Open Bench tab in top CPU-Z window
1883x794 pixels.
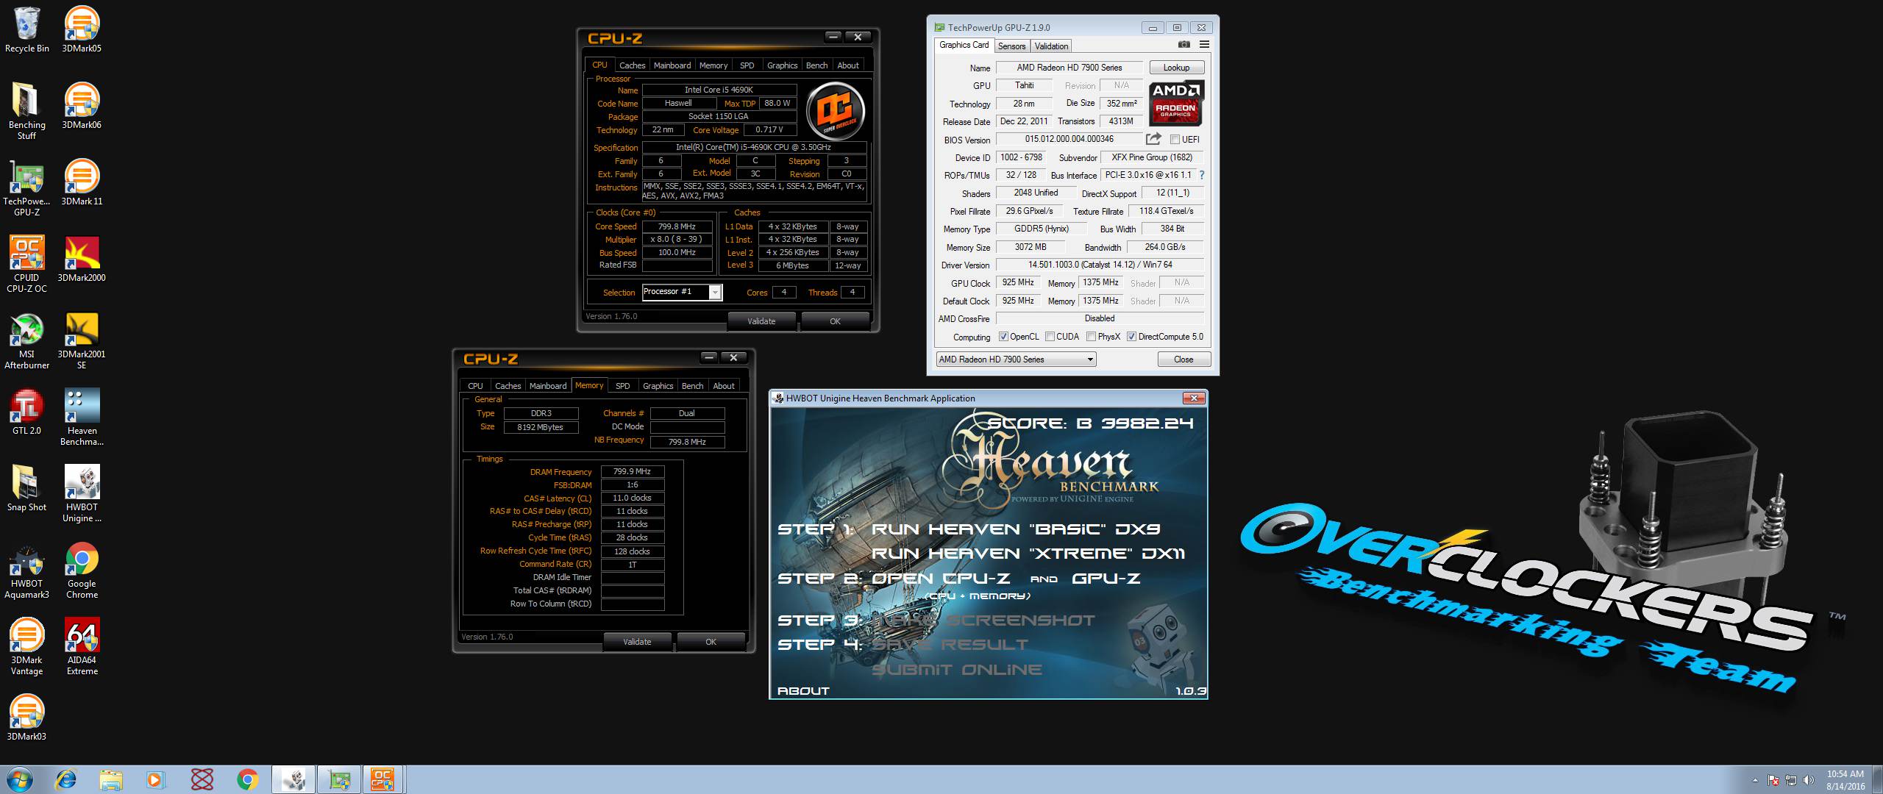[816, 65]
